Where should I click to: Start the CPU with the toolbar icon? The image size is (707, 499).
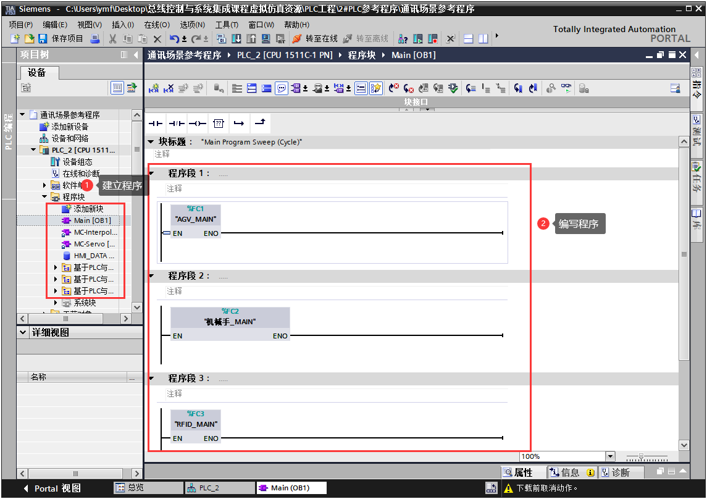coord(418,39)
